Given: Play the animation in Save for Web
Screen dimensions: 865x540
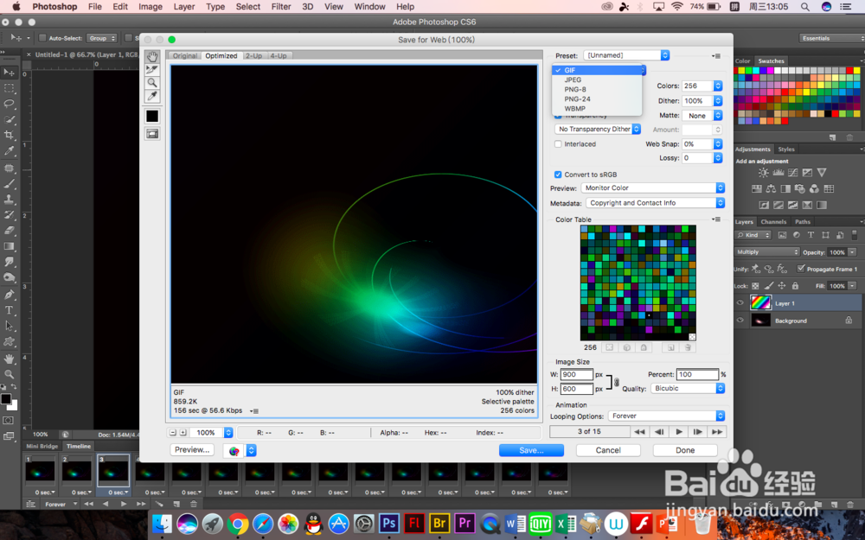Looking at the screenshot, I should coord(678,431).
